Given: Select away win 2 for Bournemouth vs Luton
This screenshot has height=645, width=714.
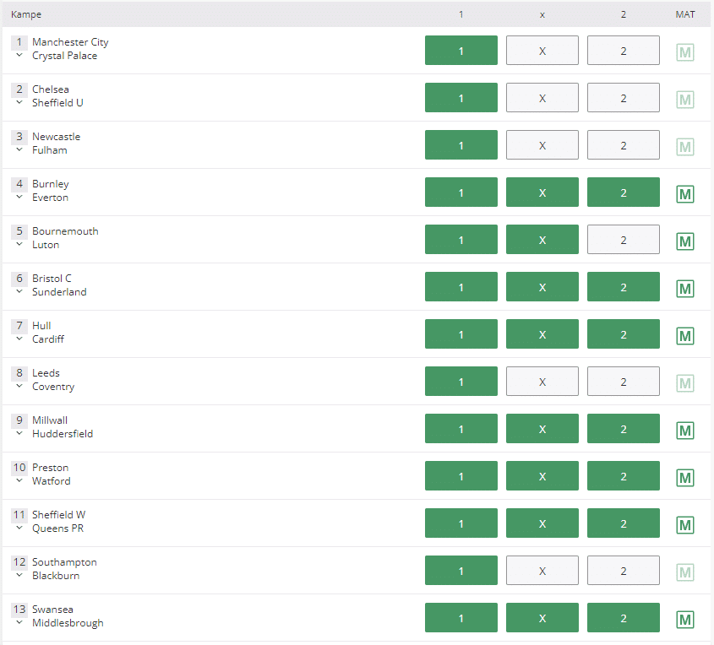Looking at the screenshot, I should tap(624, 240).
